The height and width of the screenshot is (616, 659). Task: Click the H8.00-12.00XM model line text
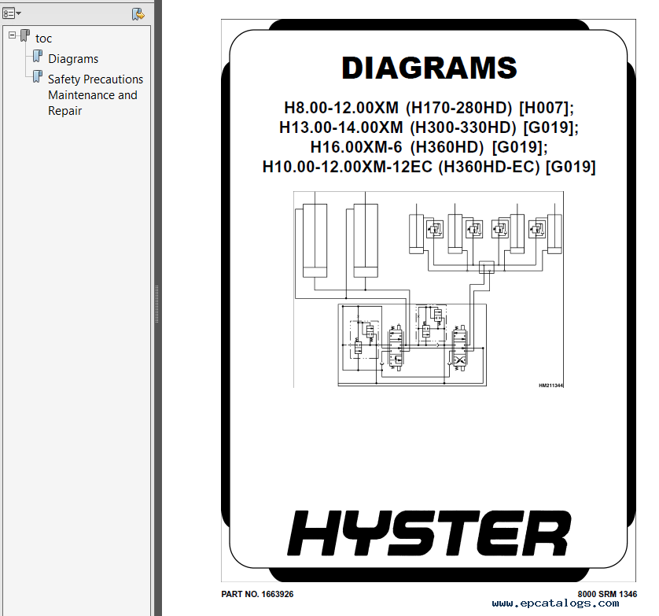pyautogui.click(x=429, y=108)
